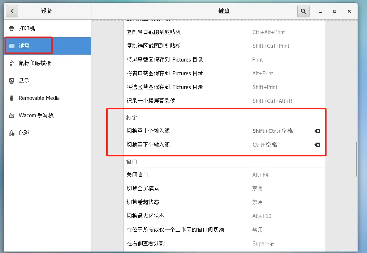Select the 复制窗口截图到剪贴板 shortcut row
367x253 pixels.
224,32
